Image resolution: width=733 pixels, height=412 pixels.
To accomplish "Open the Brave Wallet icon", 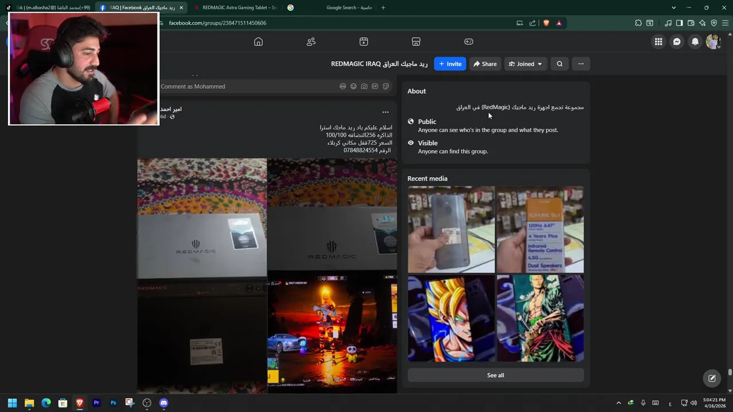I will [x=691, y=23].
